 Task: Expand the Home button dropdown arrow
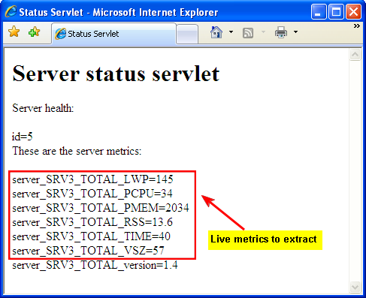point(231,32)
